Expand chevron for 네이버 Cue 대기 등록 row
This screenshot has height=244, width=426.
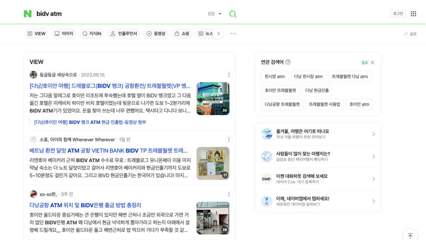point(374,179)
